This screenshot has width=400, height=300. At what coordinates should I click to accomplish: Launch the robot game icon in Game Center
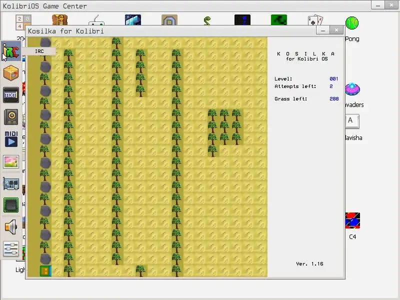(x=96, y=20)
